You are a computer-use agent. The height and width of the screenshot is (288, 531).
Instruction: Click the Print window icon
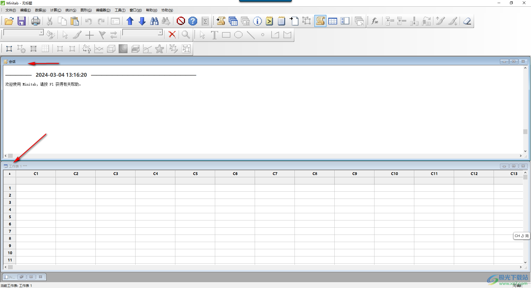[36, 21]
